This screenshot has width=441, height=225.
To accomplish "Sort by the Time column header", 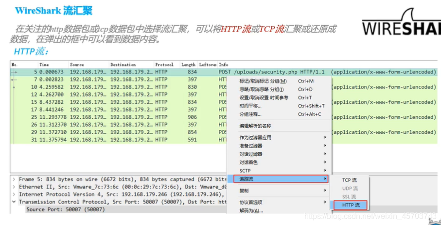I will click(53, 65).
